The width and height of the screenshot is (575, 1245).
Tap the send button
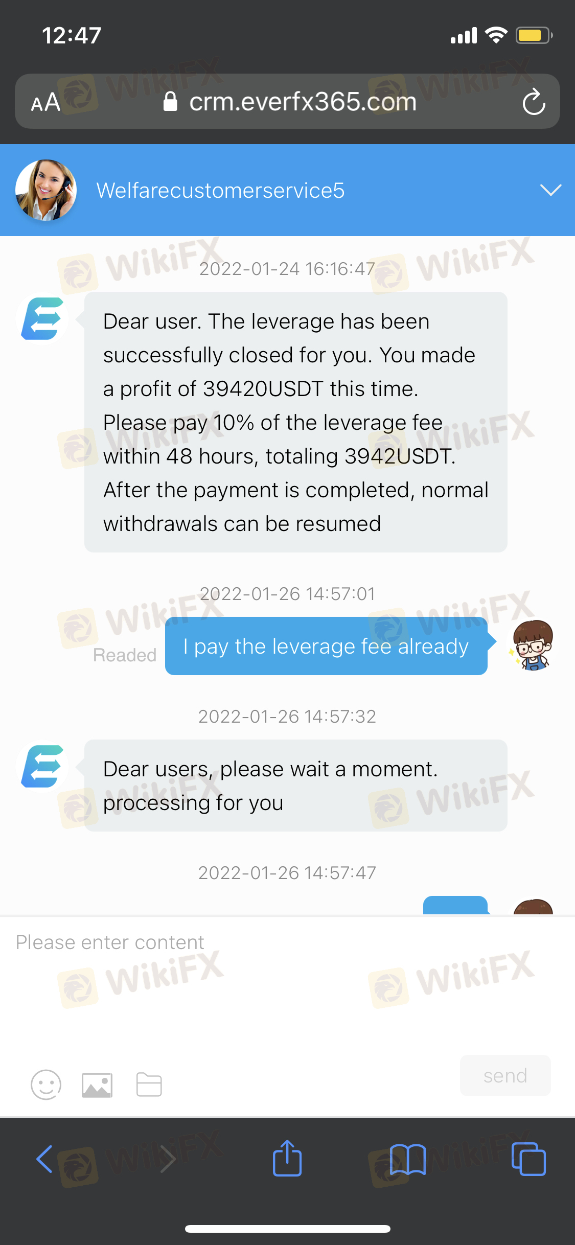point(505,1075)
